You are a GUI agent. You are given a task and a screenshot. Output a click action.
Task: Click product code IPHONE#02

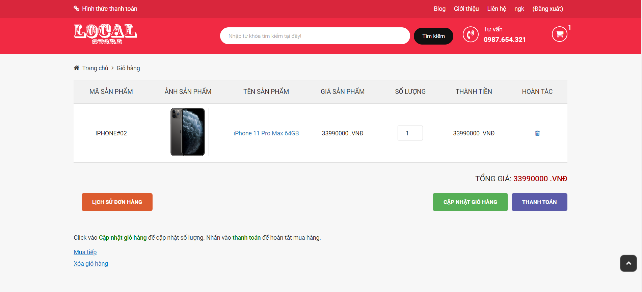[x=111, y=133]
